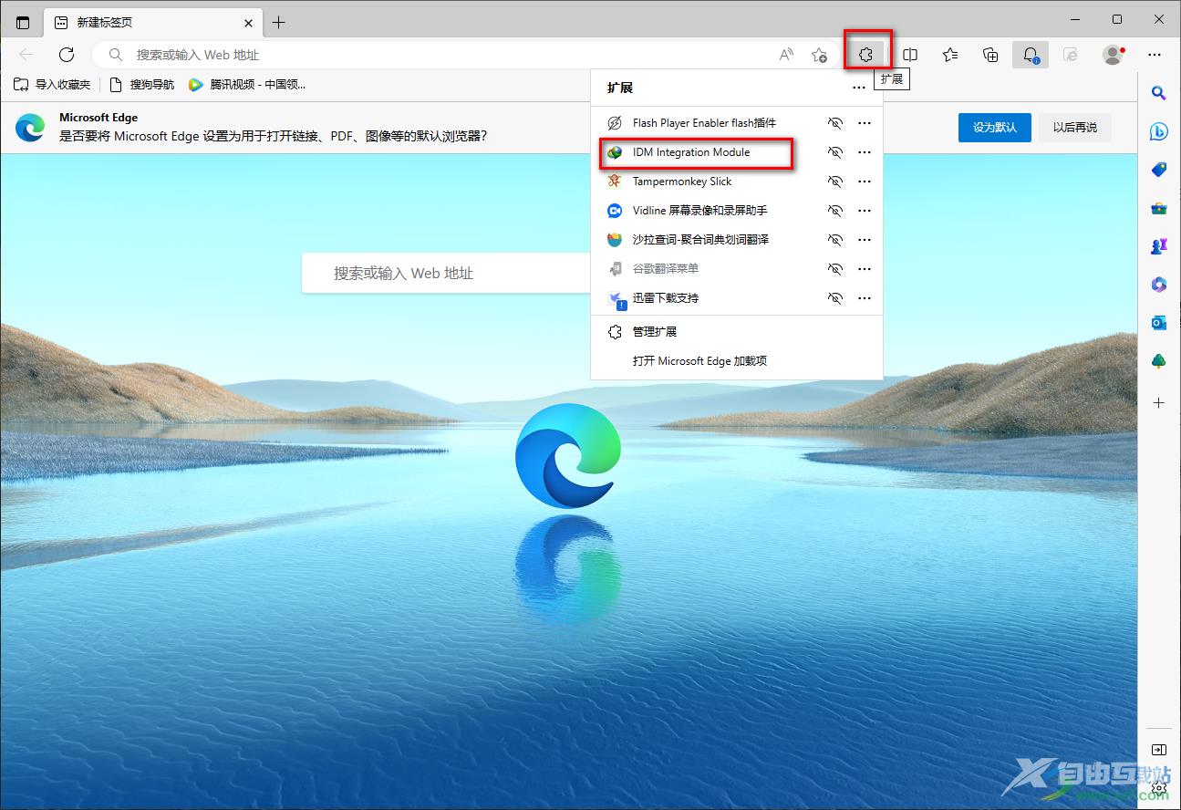The image size is (1181, 810).
Task: Close the 新建标签页 tab
Action: click(x=248, y=23)
